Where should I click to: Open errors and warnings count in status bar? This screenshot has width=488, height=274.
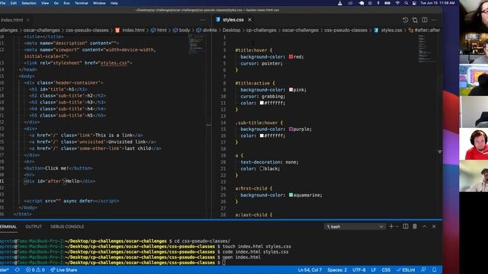(35, 270)
